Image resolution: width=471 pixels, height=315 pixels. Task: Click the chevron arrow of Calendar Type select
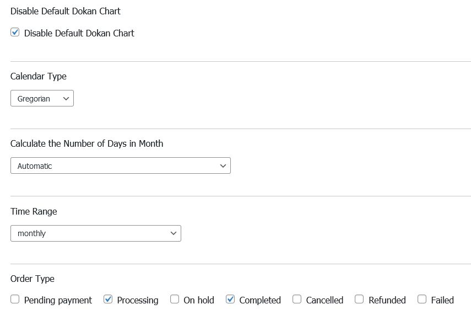(x=66, y=99)
